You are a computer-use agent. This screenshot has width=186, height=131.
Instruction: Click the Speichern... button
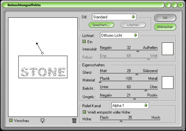(x=101, y=25)
